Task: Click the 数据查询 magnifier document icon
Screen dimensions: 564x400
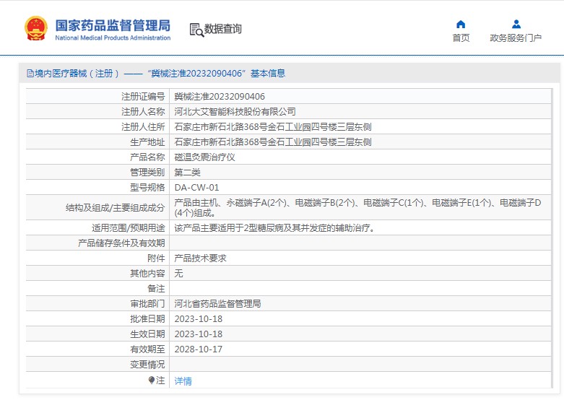Action: [196, 30]
